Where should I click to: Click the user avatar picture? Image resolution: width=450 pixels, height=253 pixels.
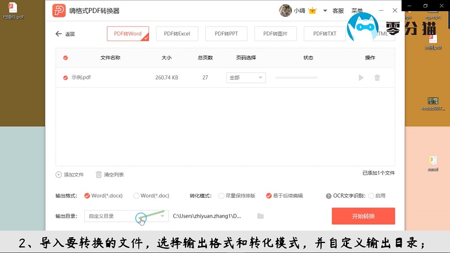tap(285, 11)
